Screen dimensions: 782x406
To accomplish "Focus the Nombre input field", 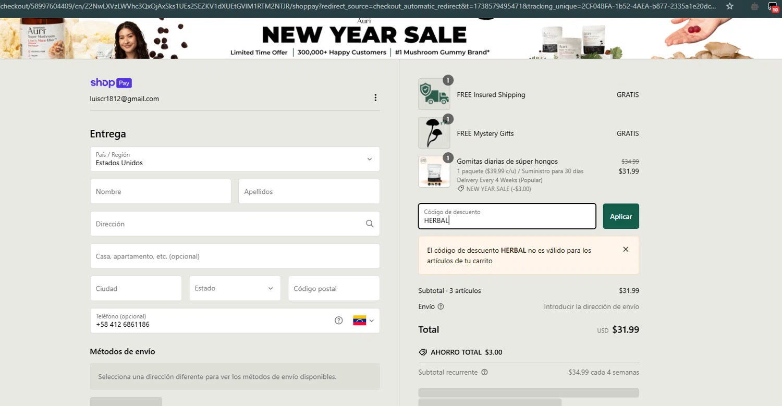I will pos(161,191).
